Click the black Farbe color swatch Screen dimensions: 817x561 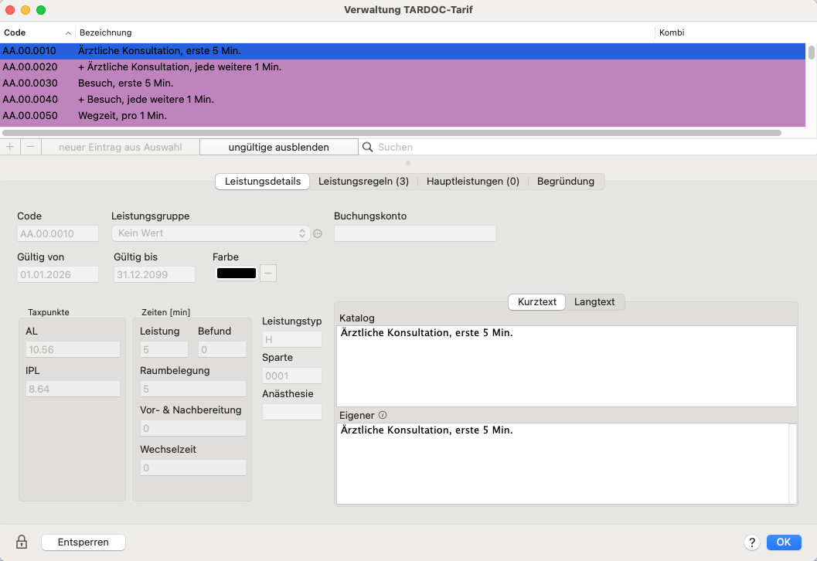tap(237, 273)
